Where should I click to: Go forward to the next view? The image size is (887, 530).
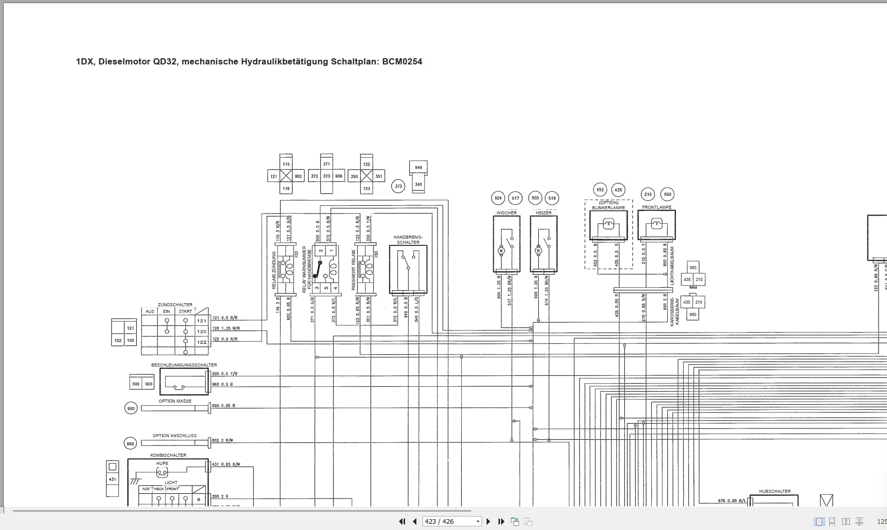(x=527, y=521)
